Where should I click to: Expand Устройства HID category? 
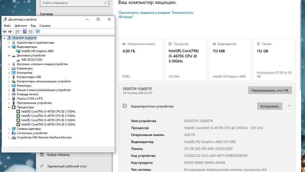[9, 137]
